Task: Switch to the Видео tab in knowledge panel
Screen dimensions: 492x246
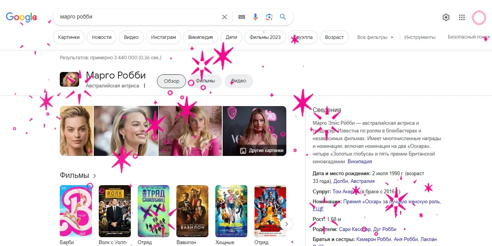Action: click(x=238, y=81)
